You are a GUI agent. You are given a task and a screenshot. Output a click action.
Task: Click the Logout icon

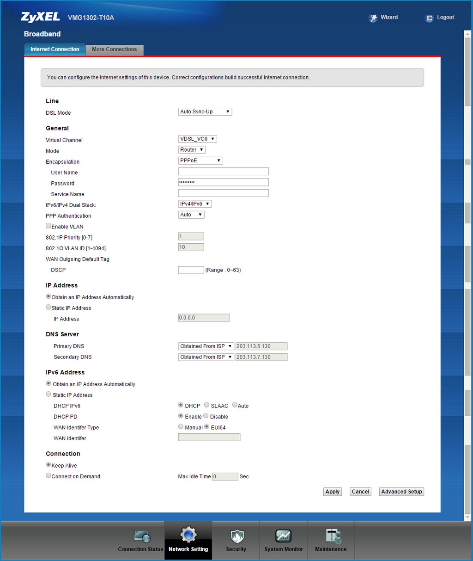click(x=429, y=18)
